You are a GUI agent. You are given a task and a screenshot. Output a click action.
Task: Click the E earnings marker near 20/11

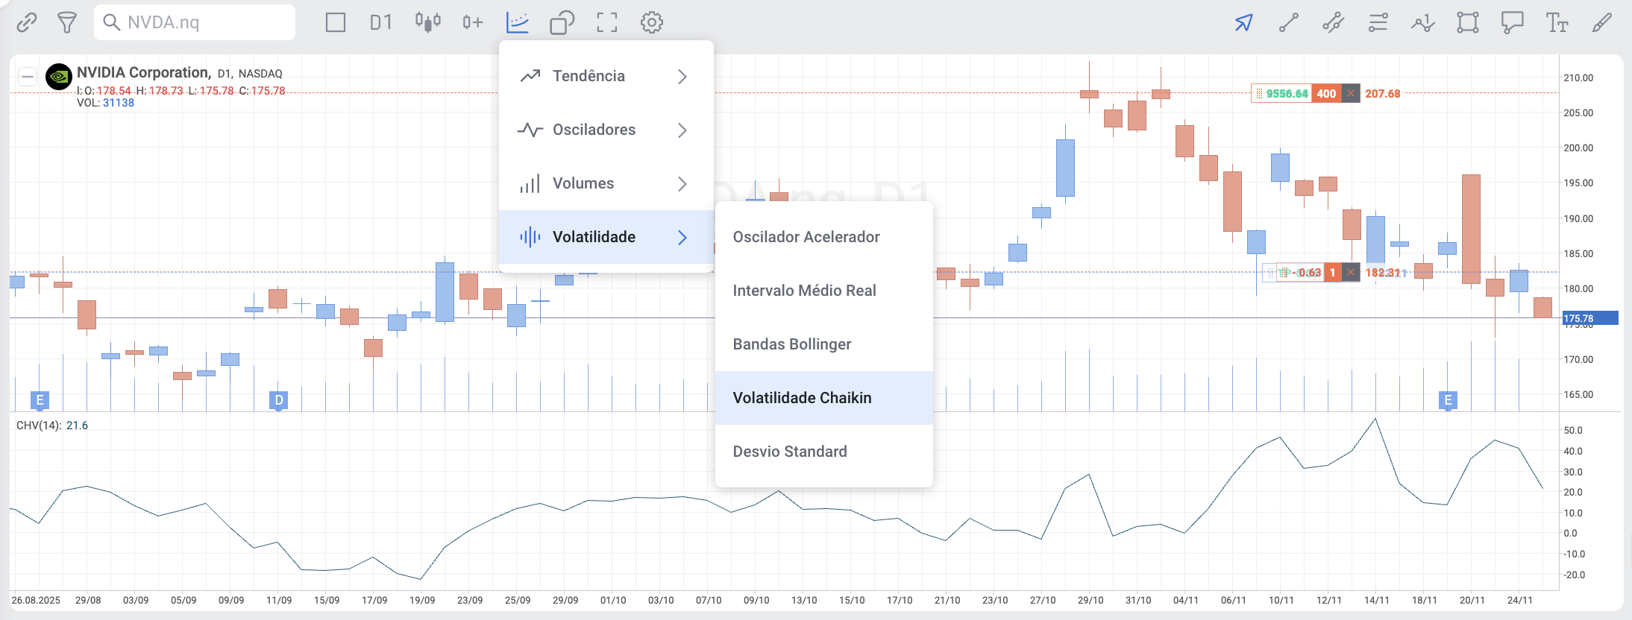coord(1448,400)
